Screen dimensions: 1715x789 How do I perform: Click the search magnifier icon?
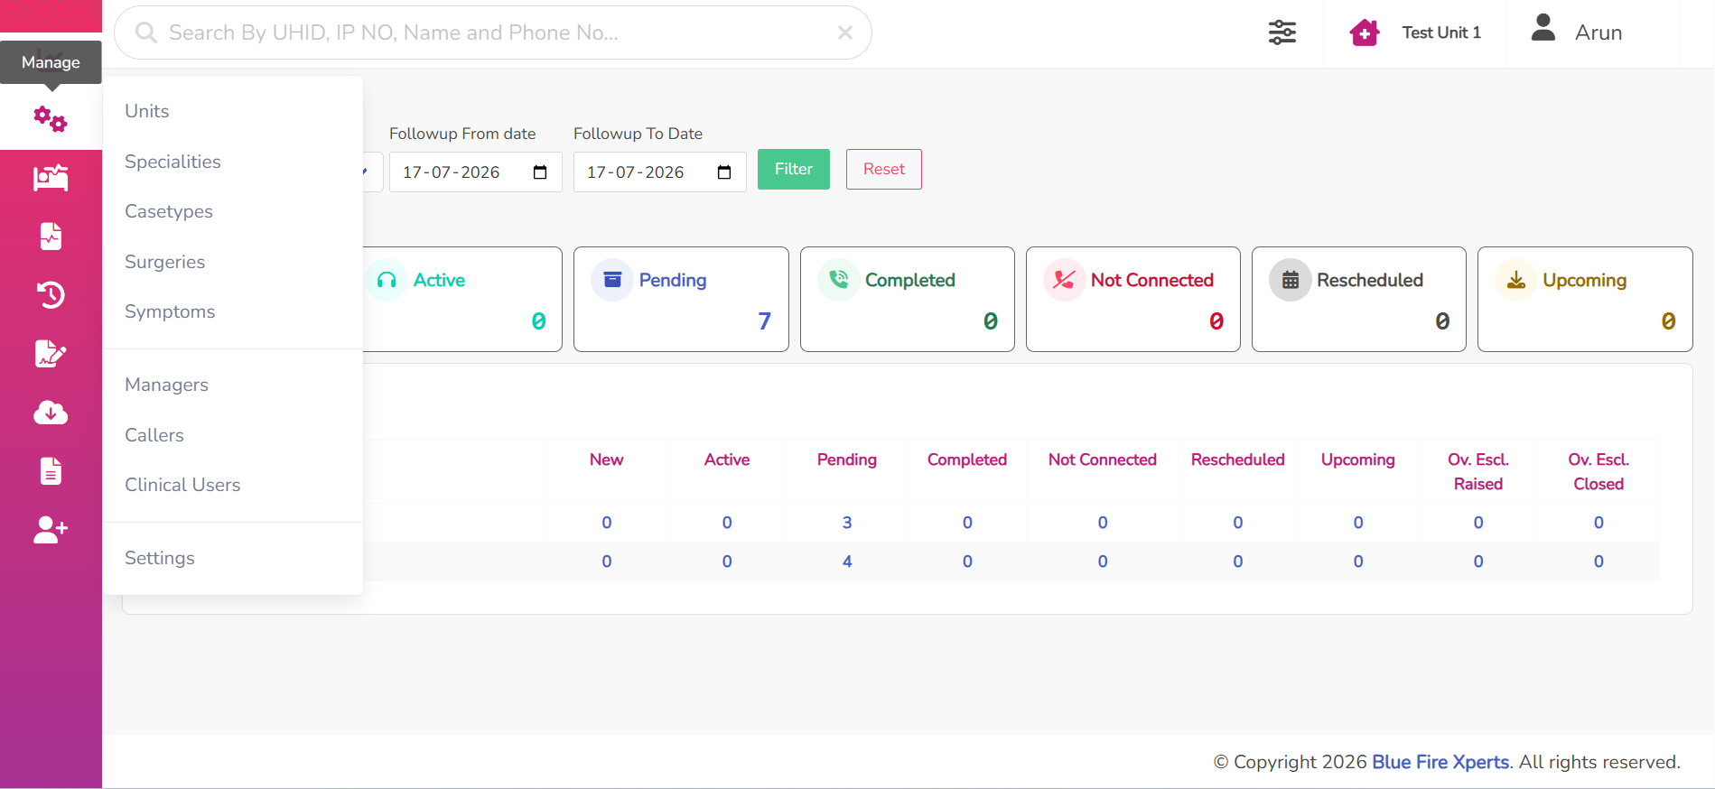click(145, 32)
